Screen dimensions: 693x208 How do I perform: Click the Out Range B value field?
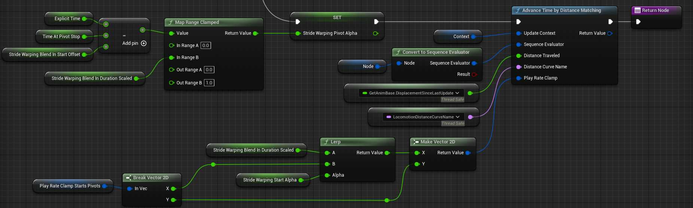(x=209, y=83)
